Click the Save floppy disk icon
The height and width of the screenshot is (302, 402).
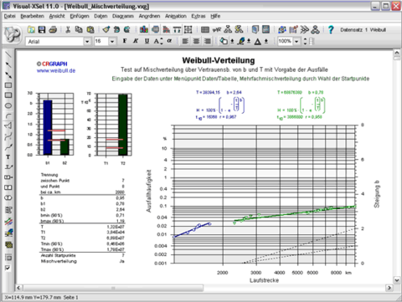coord(42,29)
